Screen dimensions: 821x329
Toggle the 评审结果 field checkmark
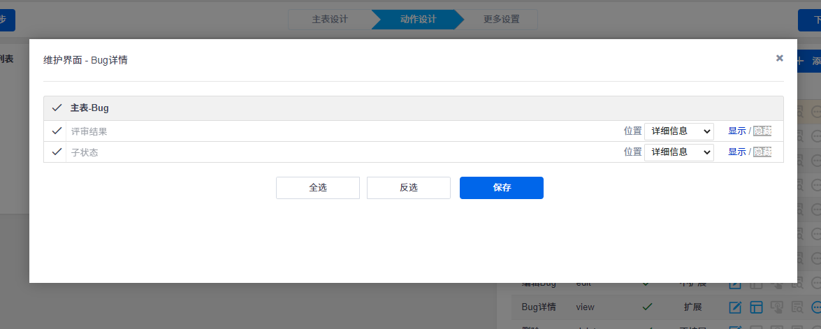(x=57, y=131)
